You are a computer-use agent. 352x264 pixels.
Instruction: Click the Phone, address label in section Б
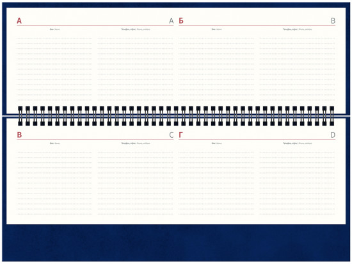pyautogui.click(x=298, y=29)
